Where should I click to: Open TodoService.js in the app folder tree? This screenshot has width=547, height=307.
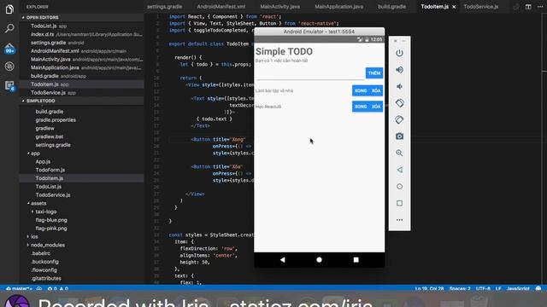click(53, 195)
